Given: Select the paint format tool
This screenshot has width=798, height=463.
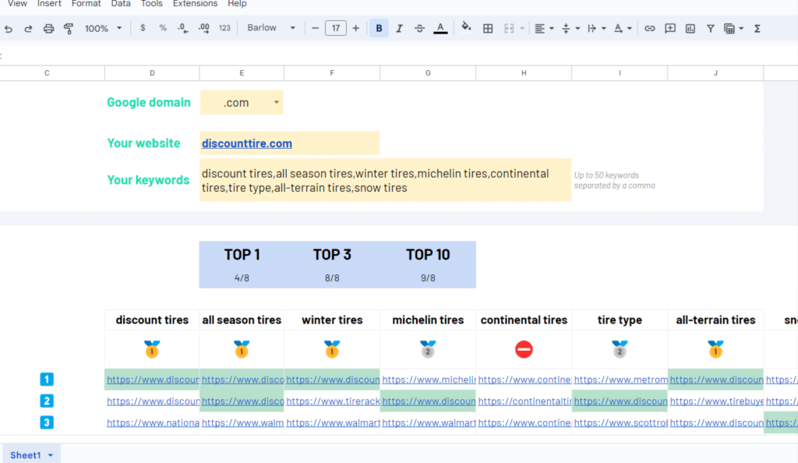Looking at the screenshot, I should tap(69, 28).
